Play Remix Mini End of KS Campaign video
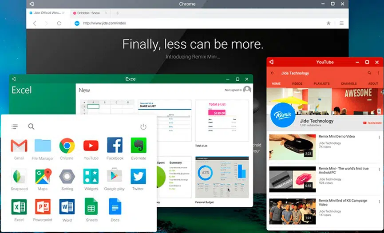This screenshot has height=233, width=384. click(293, 211)
